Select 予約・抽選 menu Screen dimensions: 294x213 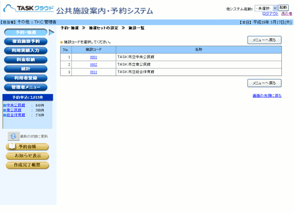(x=26, y=32)
